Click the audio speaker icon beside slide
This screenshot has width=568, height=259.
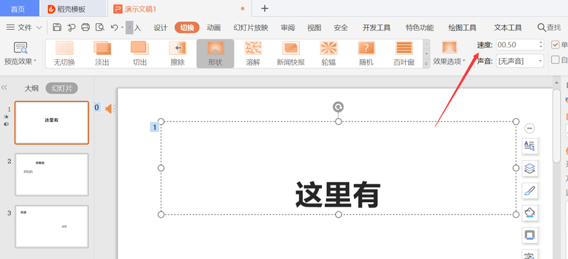pyautogui.click(x=110, y=108)
